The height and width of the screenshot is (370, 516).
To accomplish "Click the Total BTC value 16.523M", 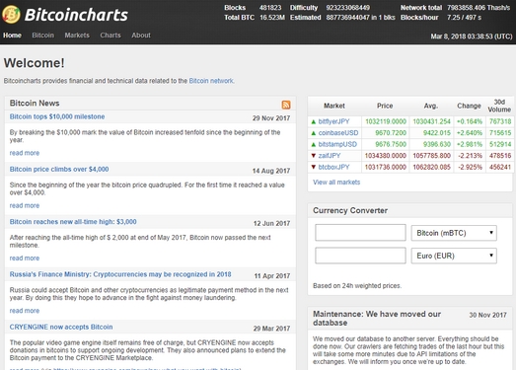I will (x=272, y=18).
